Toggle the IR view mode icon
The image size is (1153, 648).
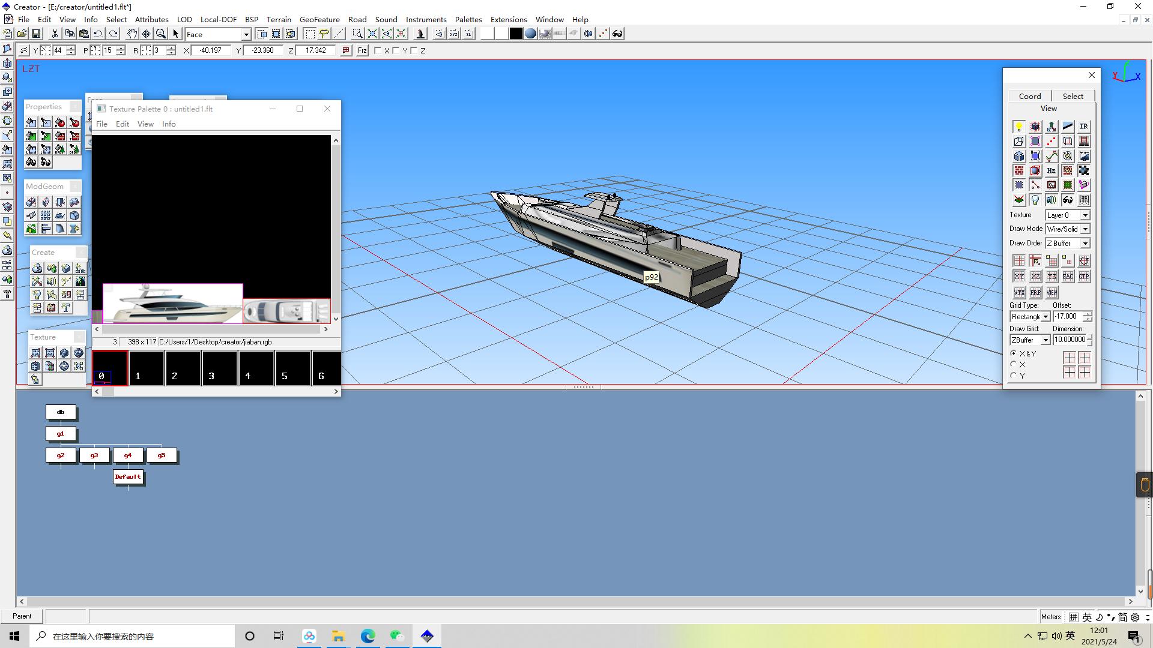coord(1083,127)
